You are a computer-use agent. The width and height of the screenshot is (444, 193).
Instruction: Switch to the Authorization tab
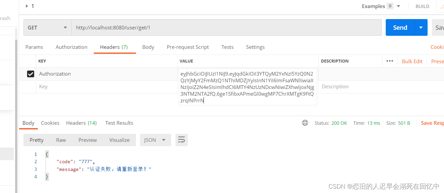(x=71, y=47)
